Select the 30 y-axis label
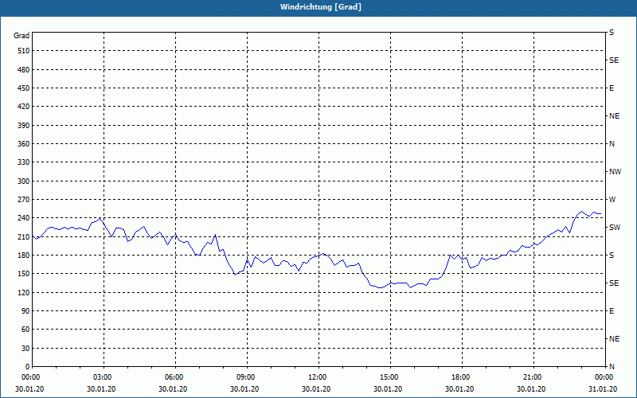This screenshot has height=398, width=637. 25,349
